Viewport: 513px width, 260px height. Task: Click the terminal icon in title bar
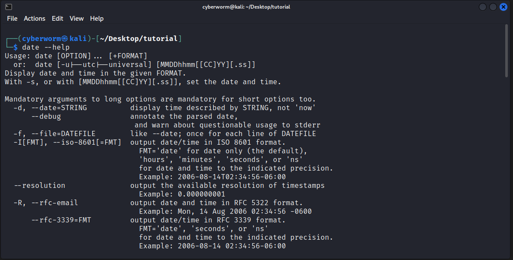(9, 7)
